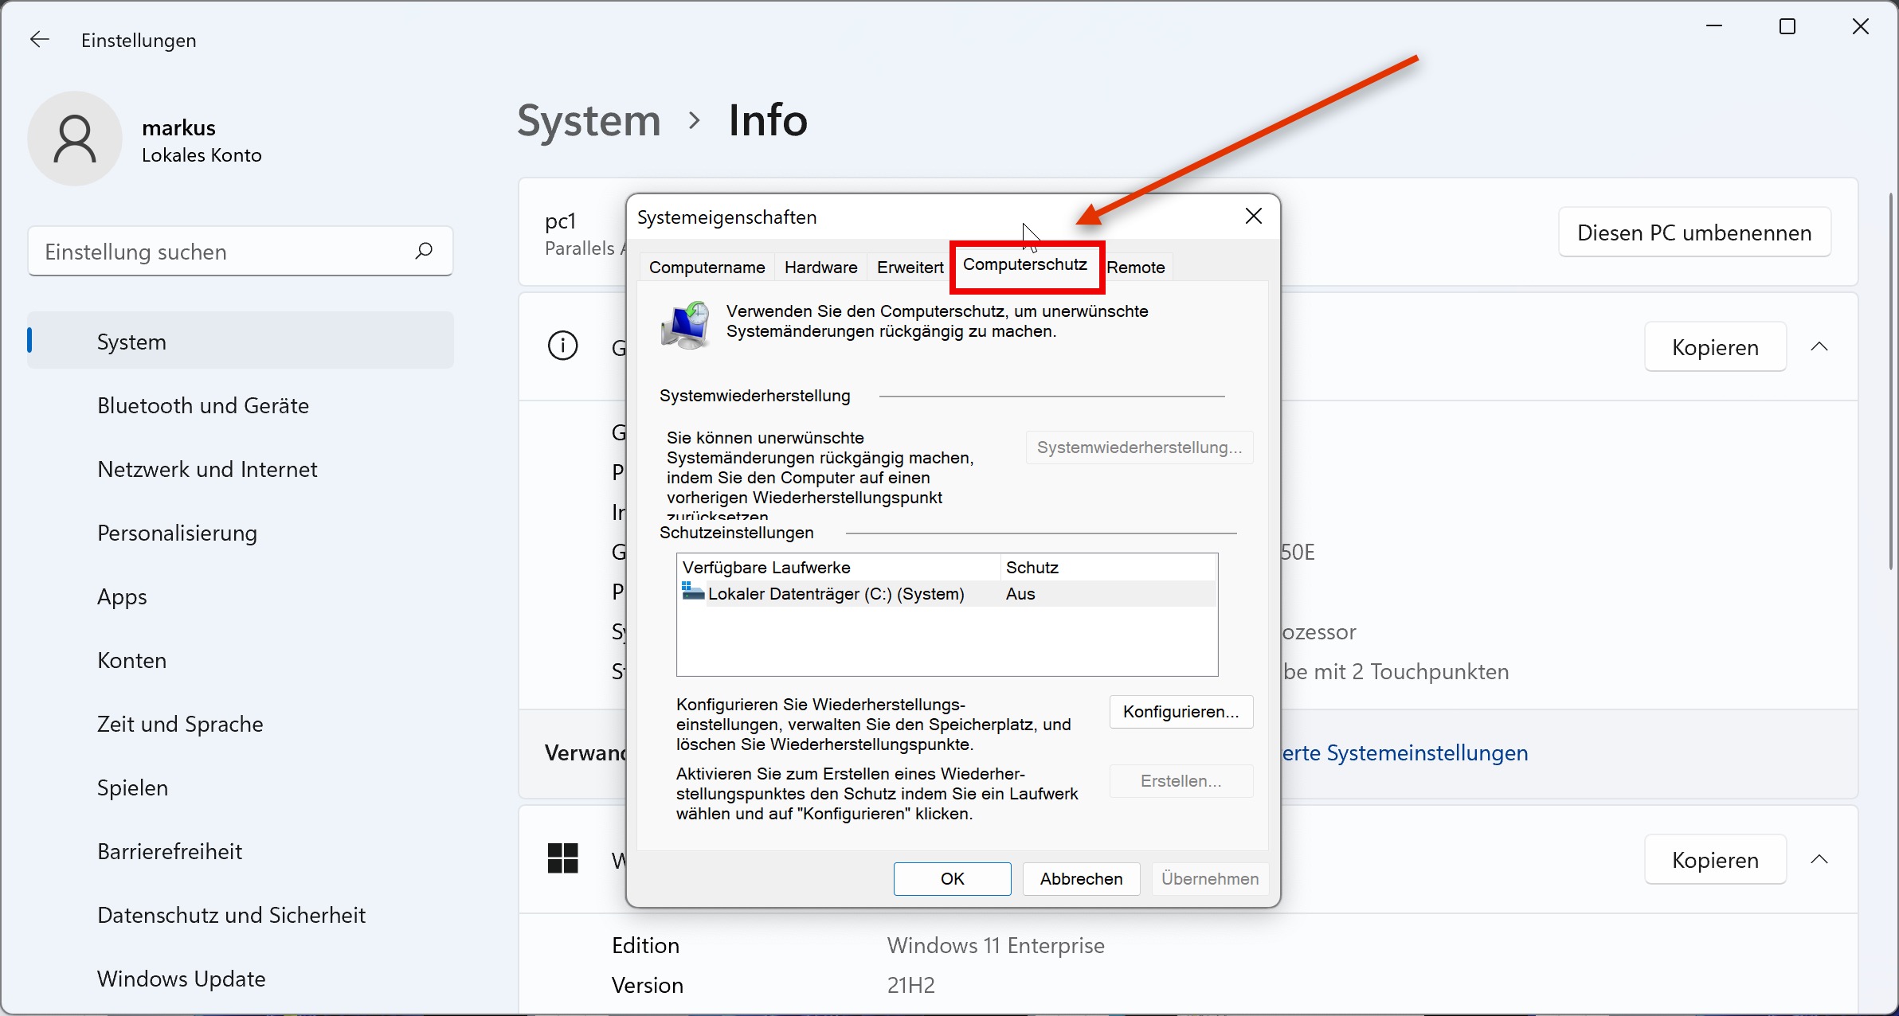This screenshot has width=1899, height=1016.
Task: Click the Windows logo icon
Action: [563, 858]
